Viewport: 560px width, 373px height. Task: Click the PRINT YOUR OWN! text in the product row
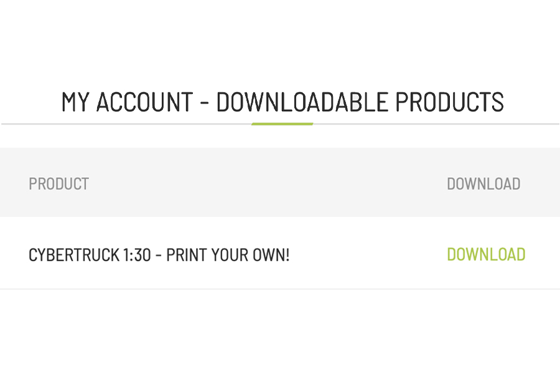[228, 255]
